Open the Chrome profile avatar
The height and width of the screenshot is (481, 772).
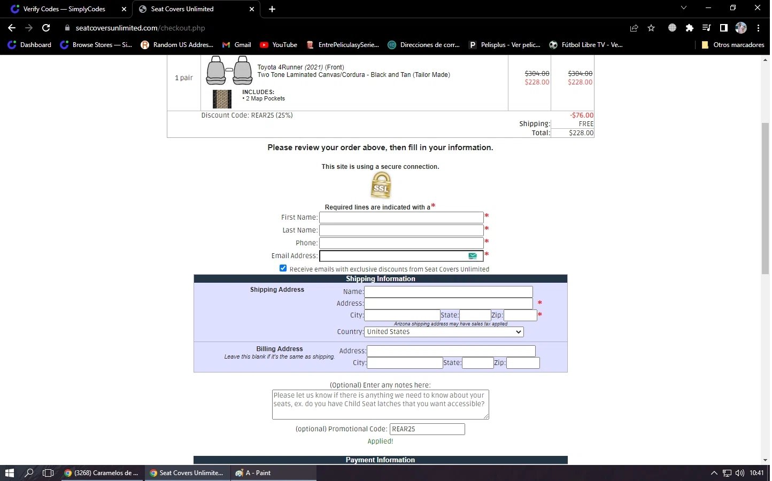pyautogui.click(x=741, y=28)
